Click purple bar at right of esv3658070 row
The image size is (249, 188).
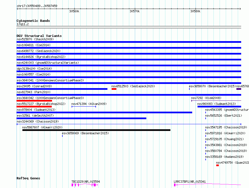[239, 89]
